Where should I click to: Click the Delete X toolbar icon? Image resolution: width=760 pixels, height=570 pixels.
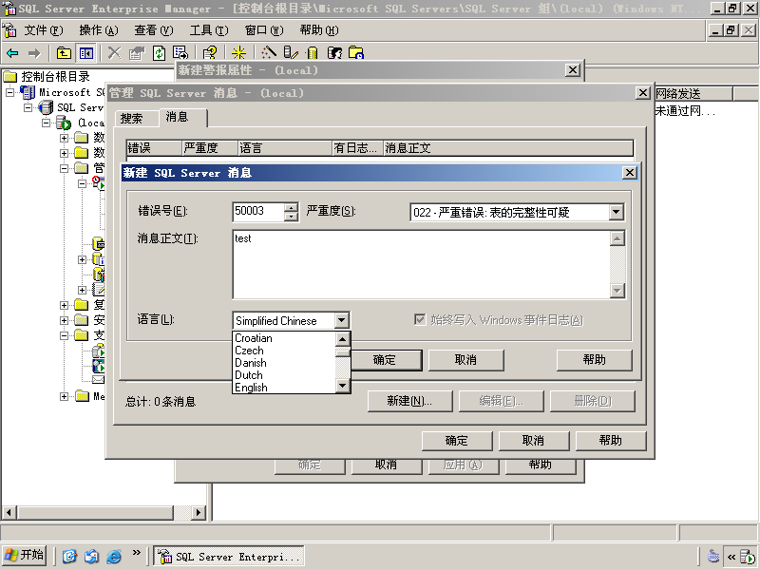click(114, 53)
